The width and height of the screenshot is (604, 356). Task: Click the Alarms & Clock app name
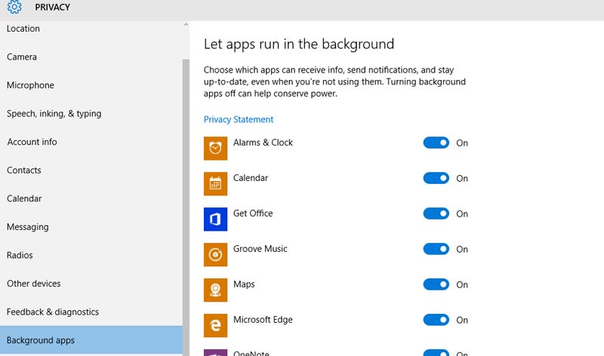point(263,143)
